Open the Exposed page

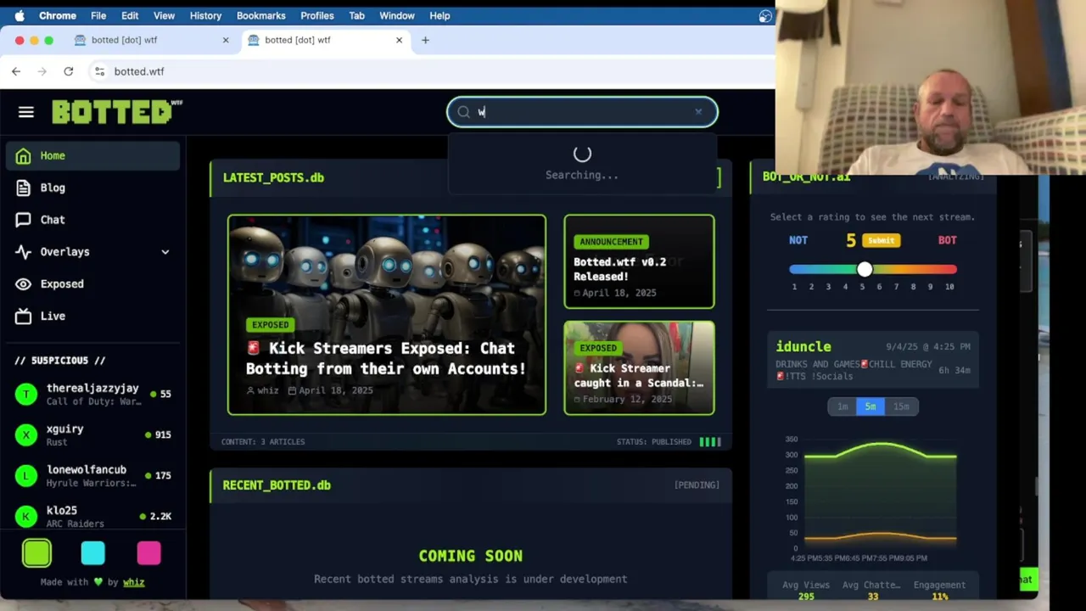(92, 284)
